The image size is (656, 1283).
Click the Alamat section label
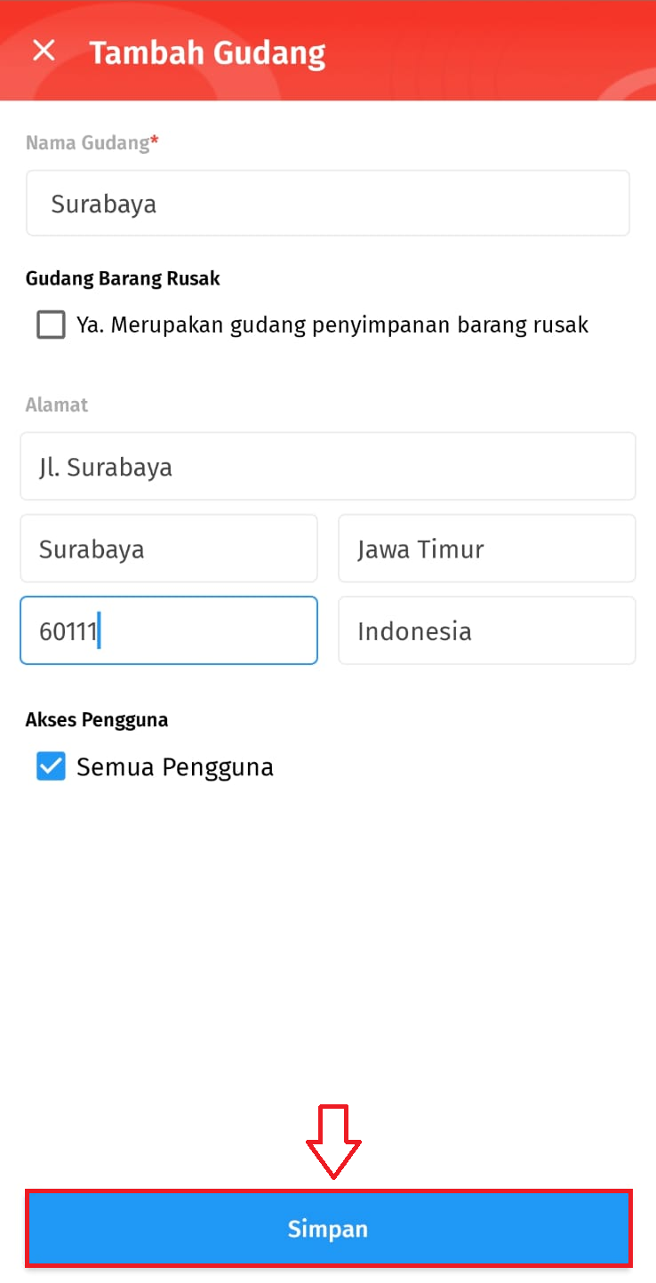point(57,405)
